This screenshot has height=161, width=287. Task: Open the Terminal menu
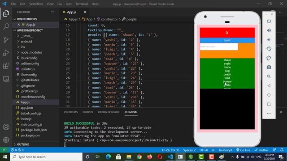coord(82,4)
